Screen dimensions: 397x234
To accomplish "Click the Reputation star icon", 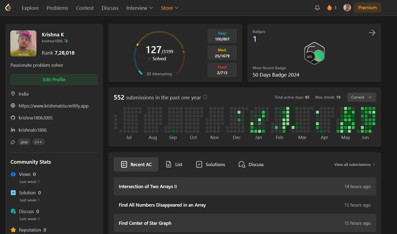I will (13, 230).
